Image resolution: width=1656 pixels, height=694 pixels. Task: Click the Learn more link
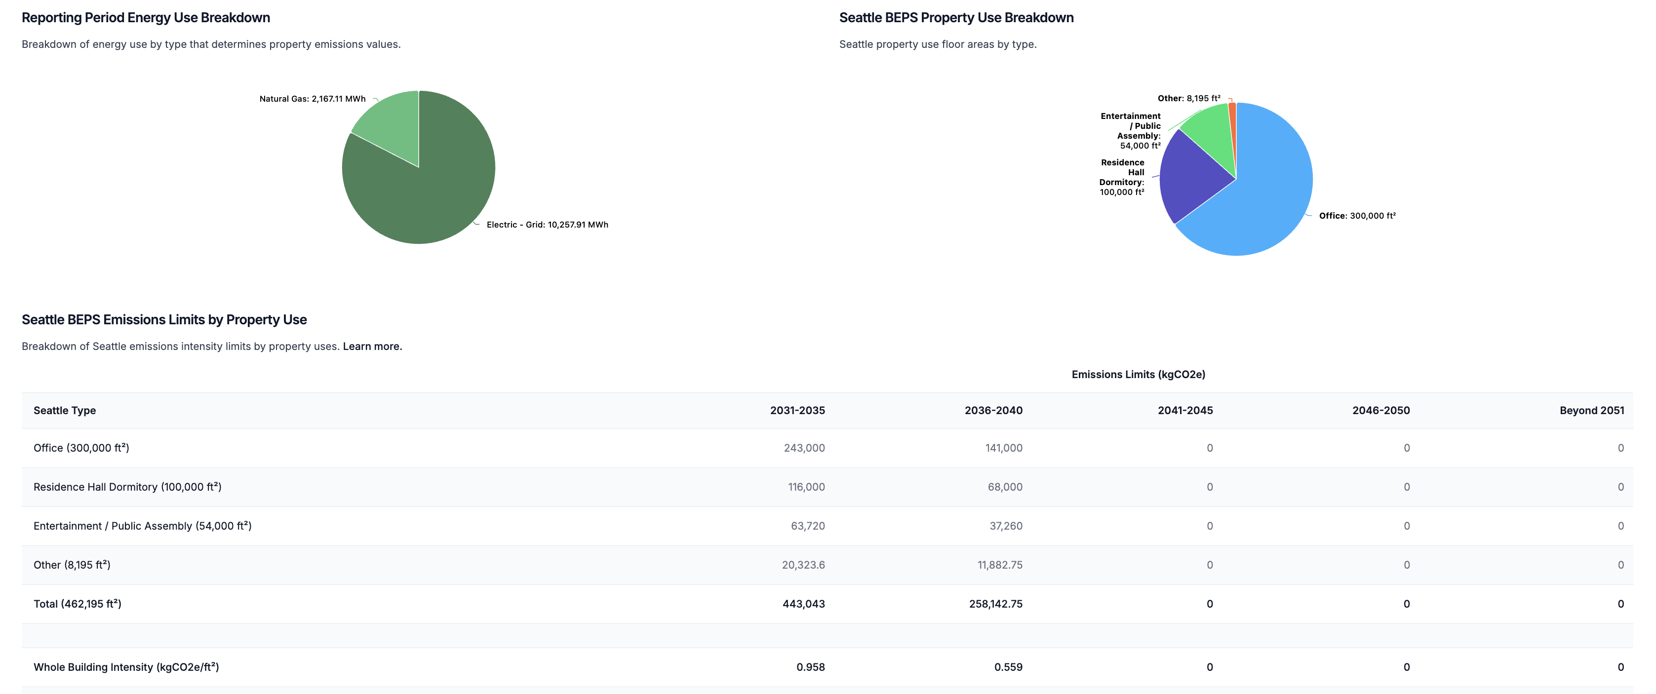[x=372, y=347]
